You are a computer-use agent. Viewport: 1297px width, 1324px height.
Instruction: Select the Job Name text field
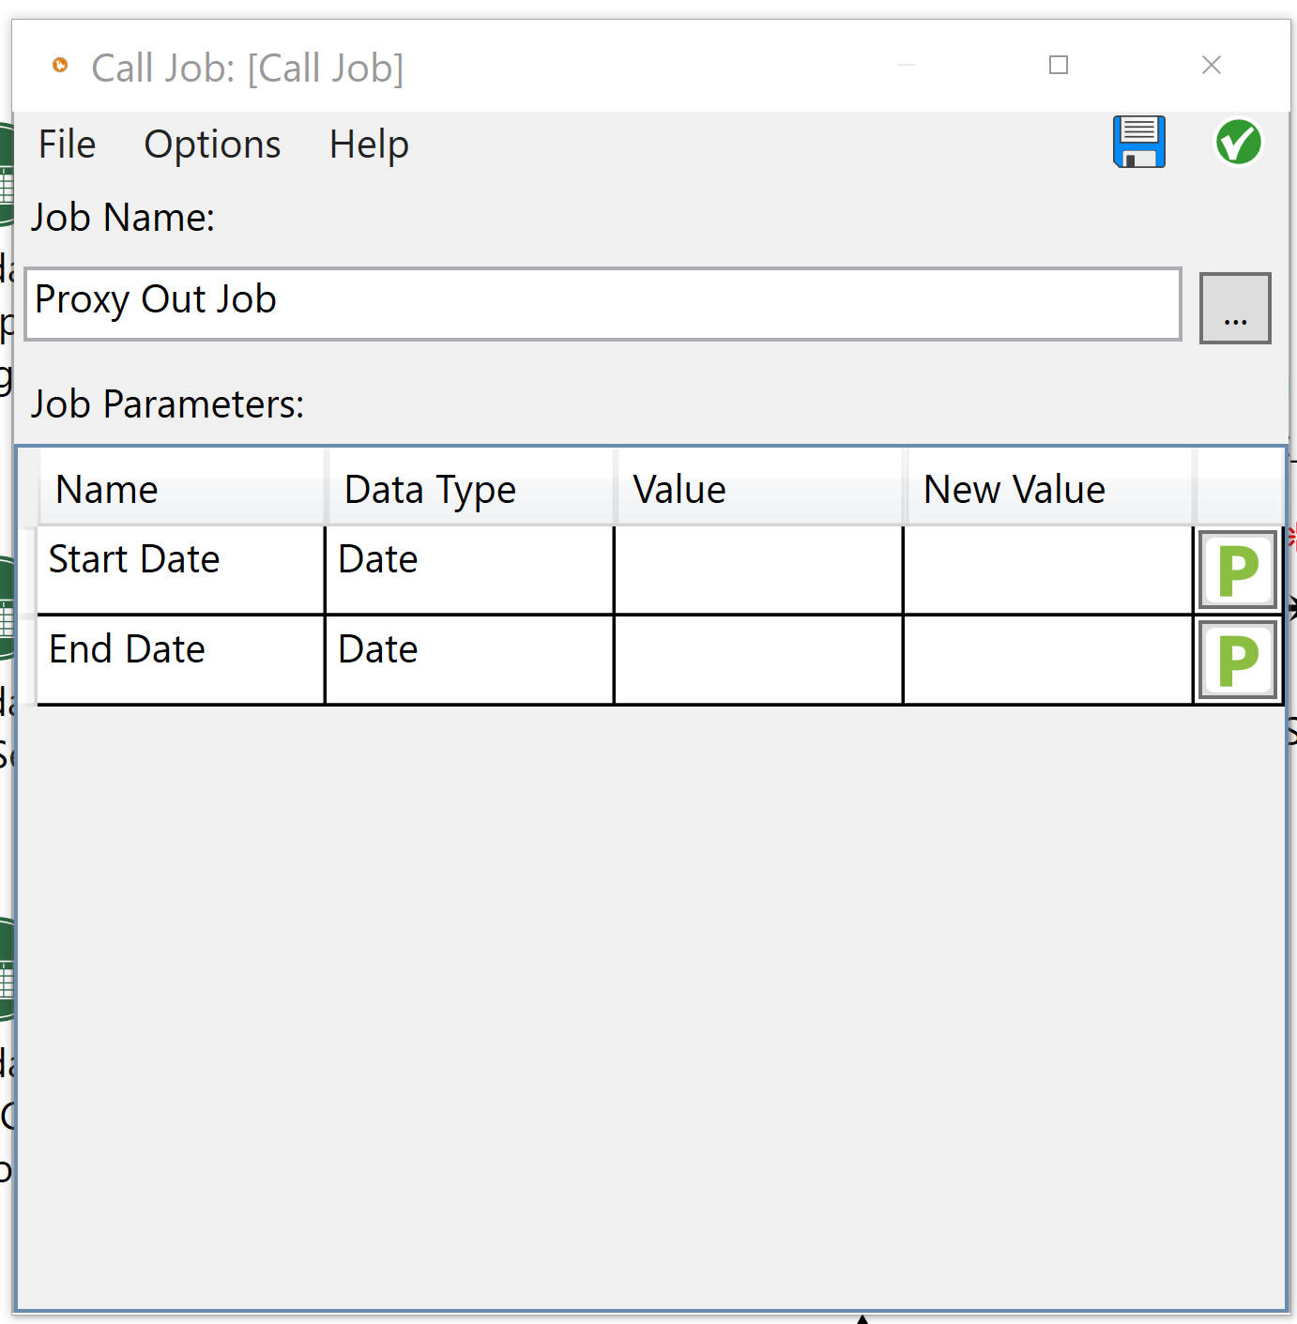click(x=603, y=303)
